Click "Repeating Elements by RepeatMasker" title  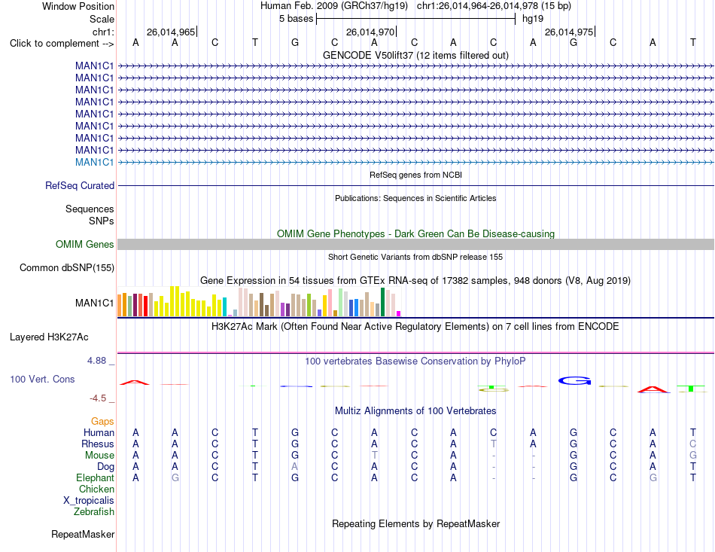(416, 523)
